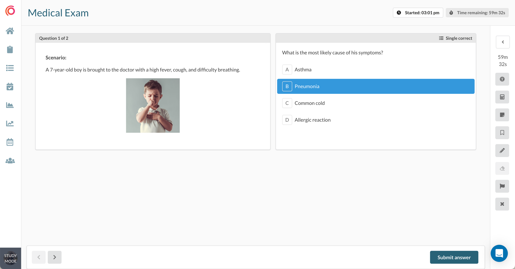Click the coughing boy image

click(153, 105)
